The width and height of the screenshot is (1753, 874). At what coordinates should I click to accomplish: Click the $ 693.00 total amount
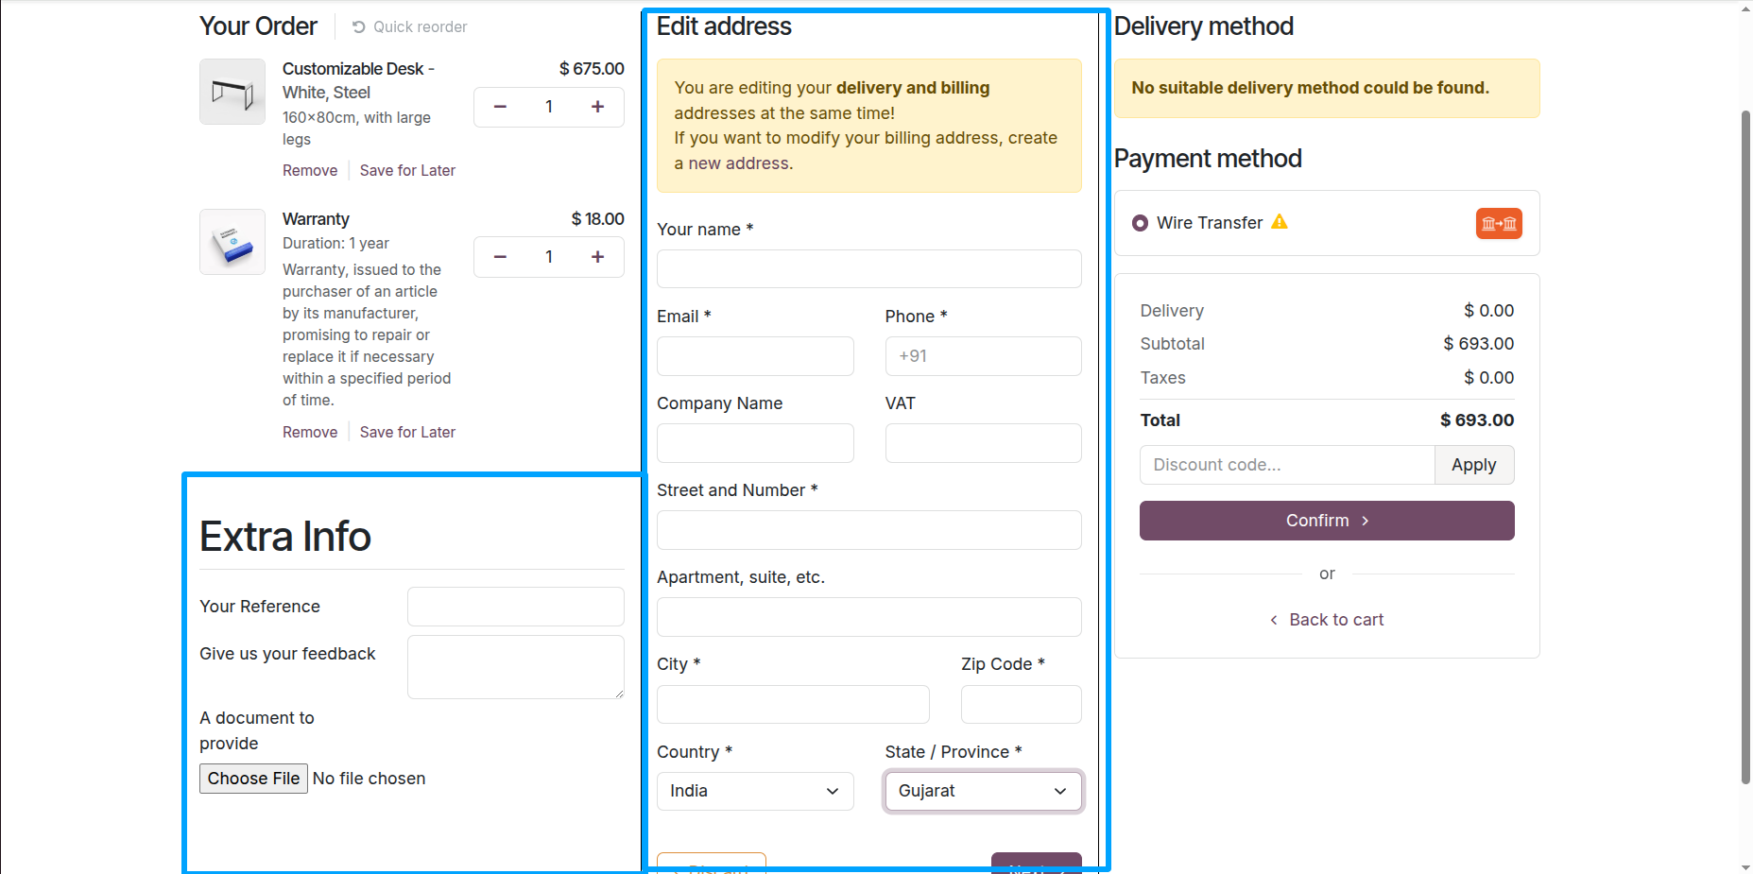[x=1477, y=420]
